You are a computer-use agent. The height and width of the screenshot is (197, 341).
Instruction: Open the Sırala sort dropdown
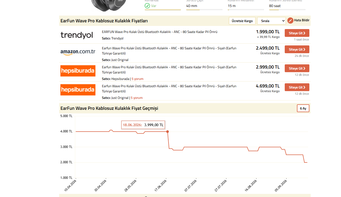272,21
